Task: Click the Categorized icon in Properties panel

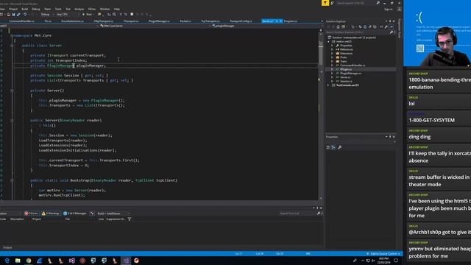Action: (x=328, y=147)
